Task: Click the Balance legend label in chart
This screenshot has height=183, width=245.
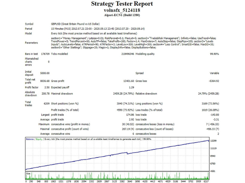Action: 30,139
